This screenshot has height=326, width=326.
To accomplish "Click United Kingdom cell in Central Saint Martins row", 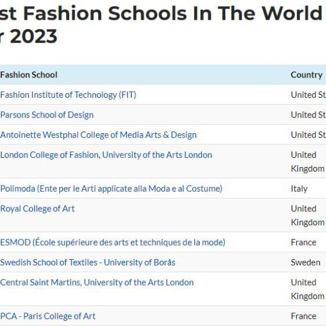I will 308,289.
